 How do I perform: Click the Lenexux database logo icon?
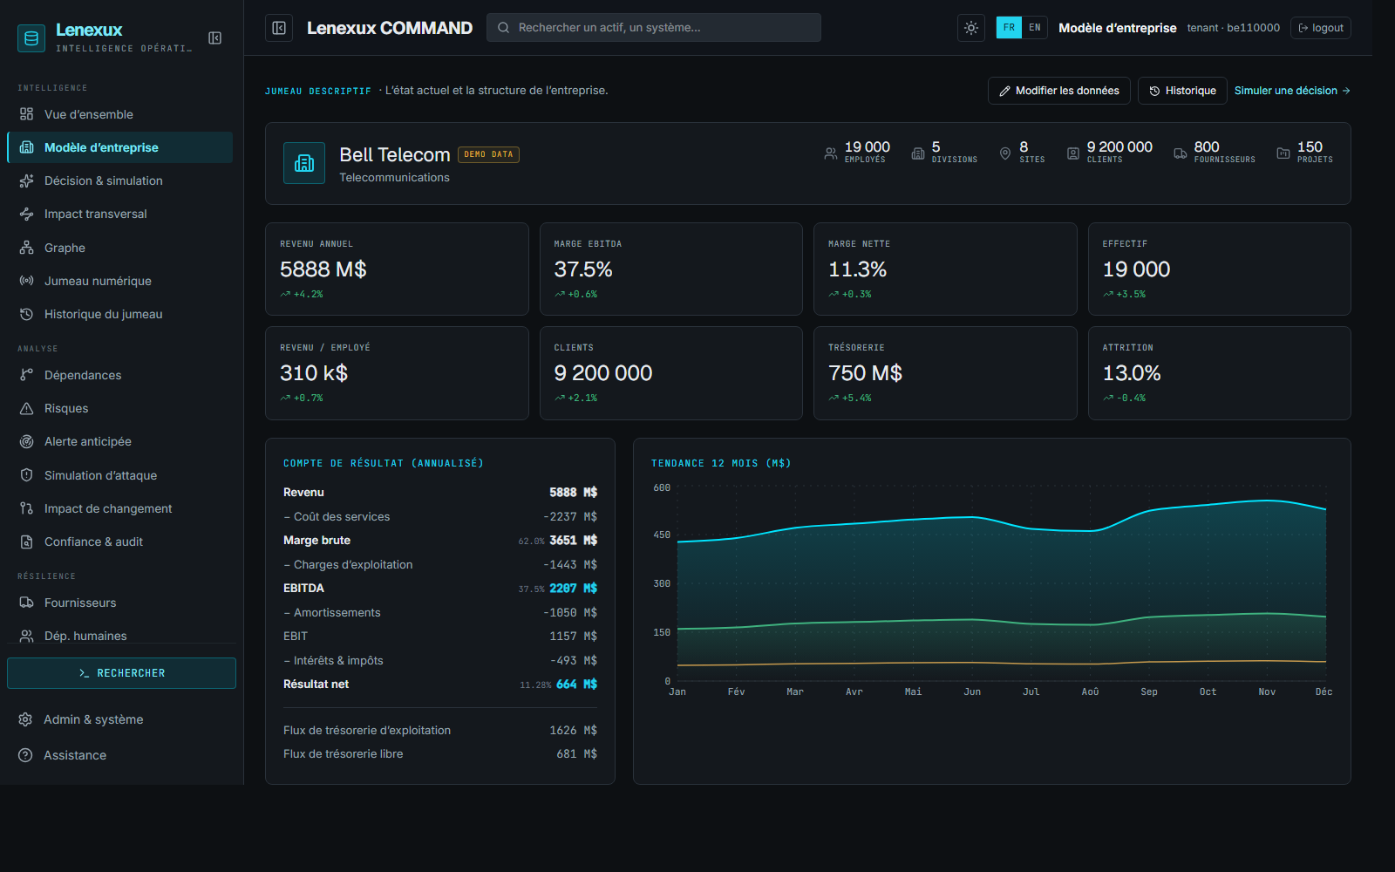pyautogui.click(x=31, y=37)
